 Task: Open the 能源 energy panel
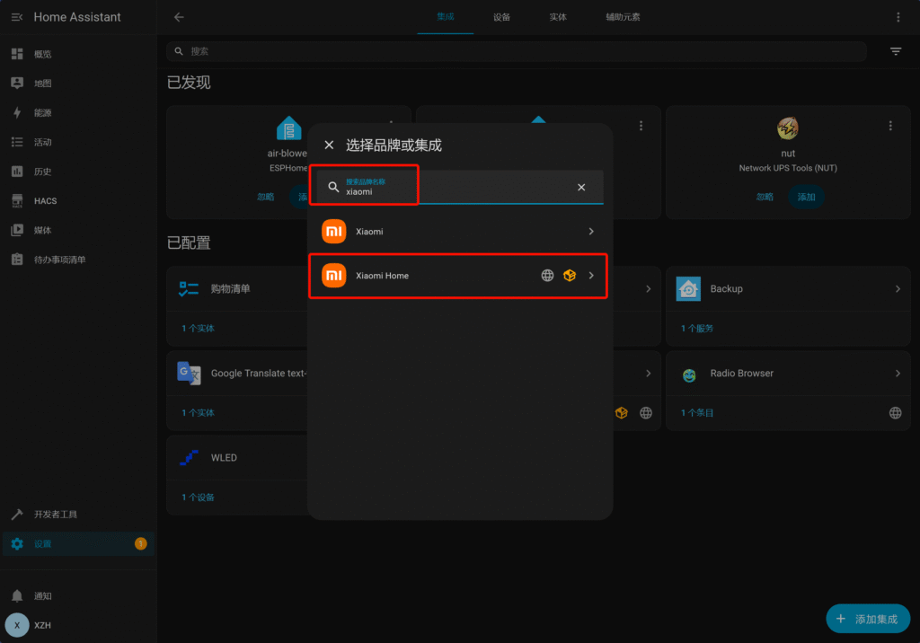42,113
